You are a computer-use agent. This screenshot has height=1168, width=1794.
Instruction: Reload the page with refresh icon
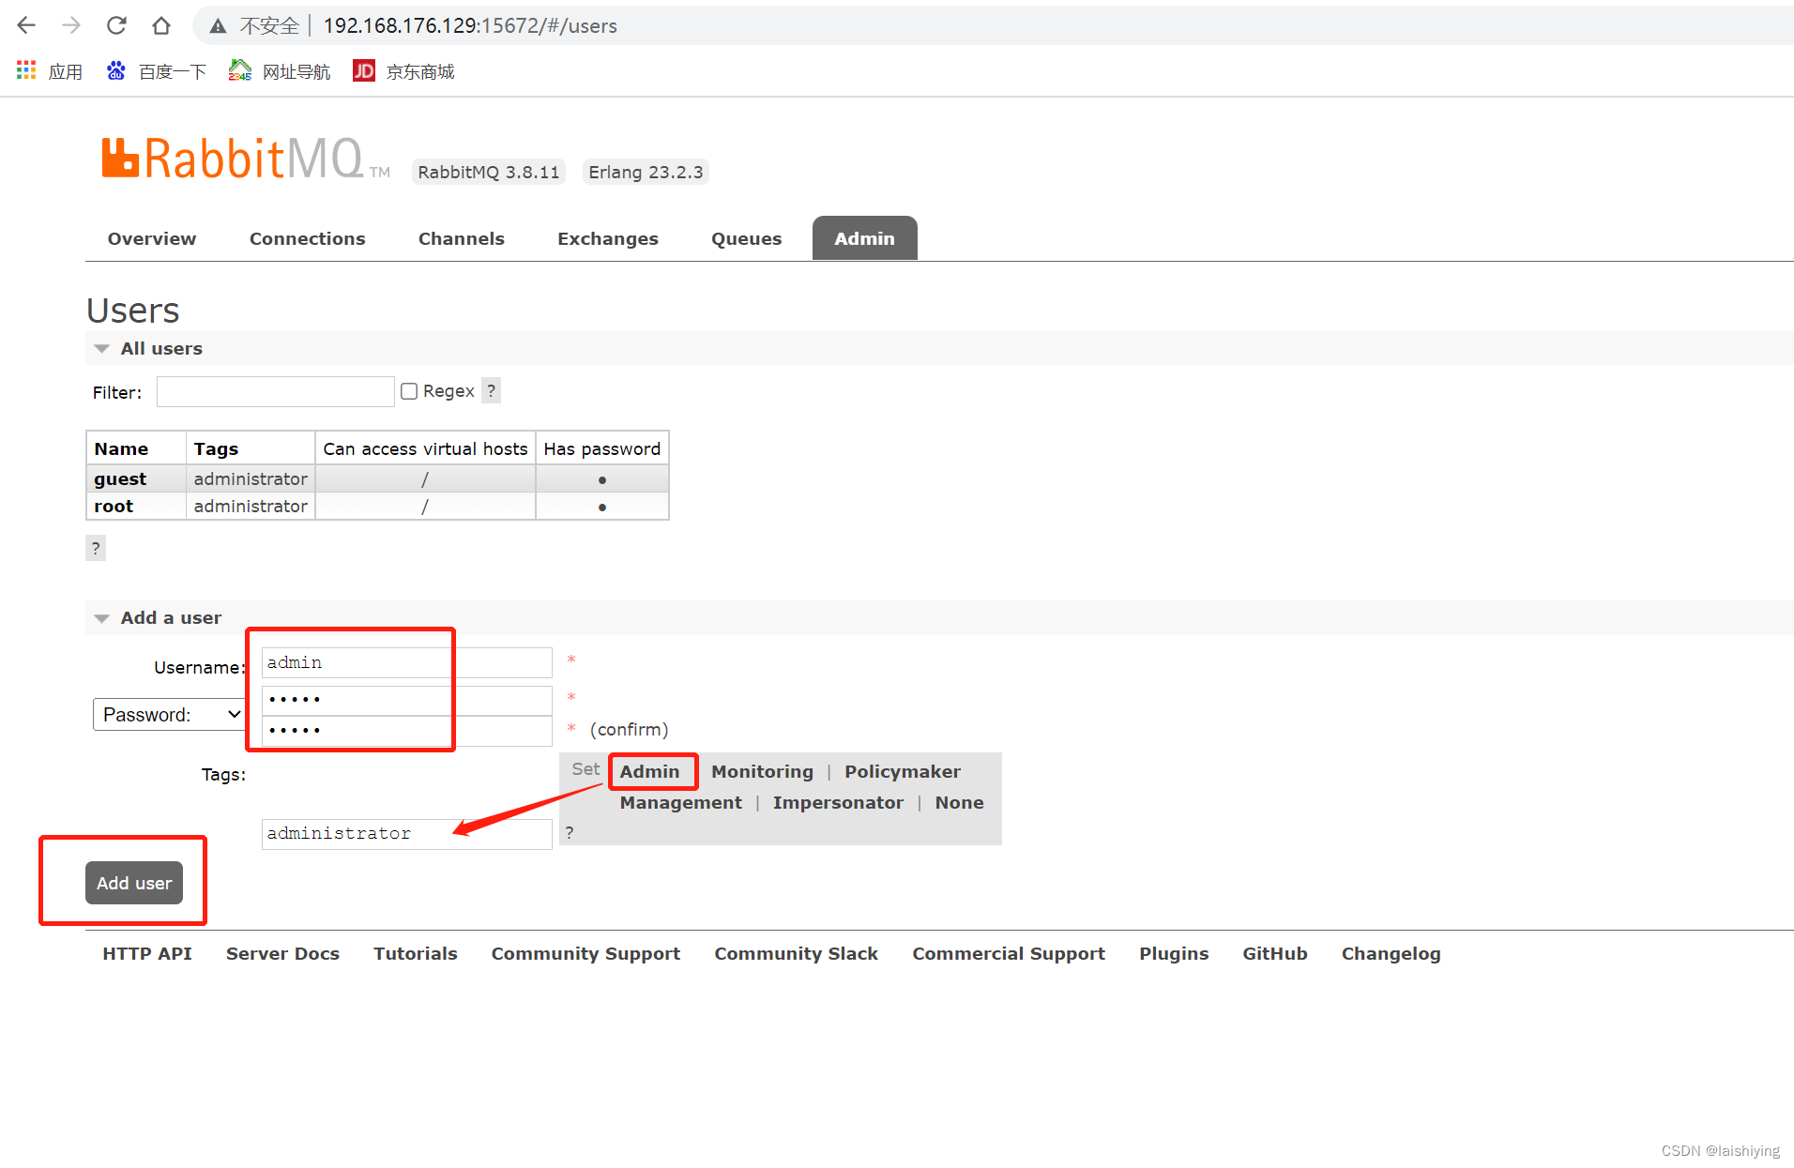[116, 25]
